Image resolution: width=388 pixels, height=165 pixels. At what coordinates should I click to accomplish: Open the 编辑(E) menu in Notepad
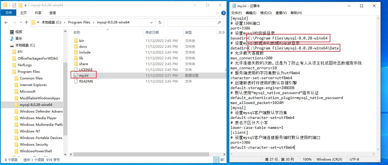(251, 13)
